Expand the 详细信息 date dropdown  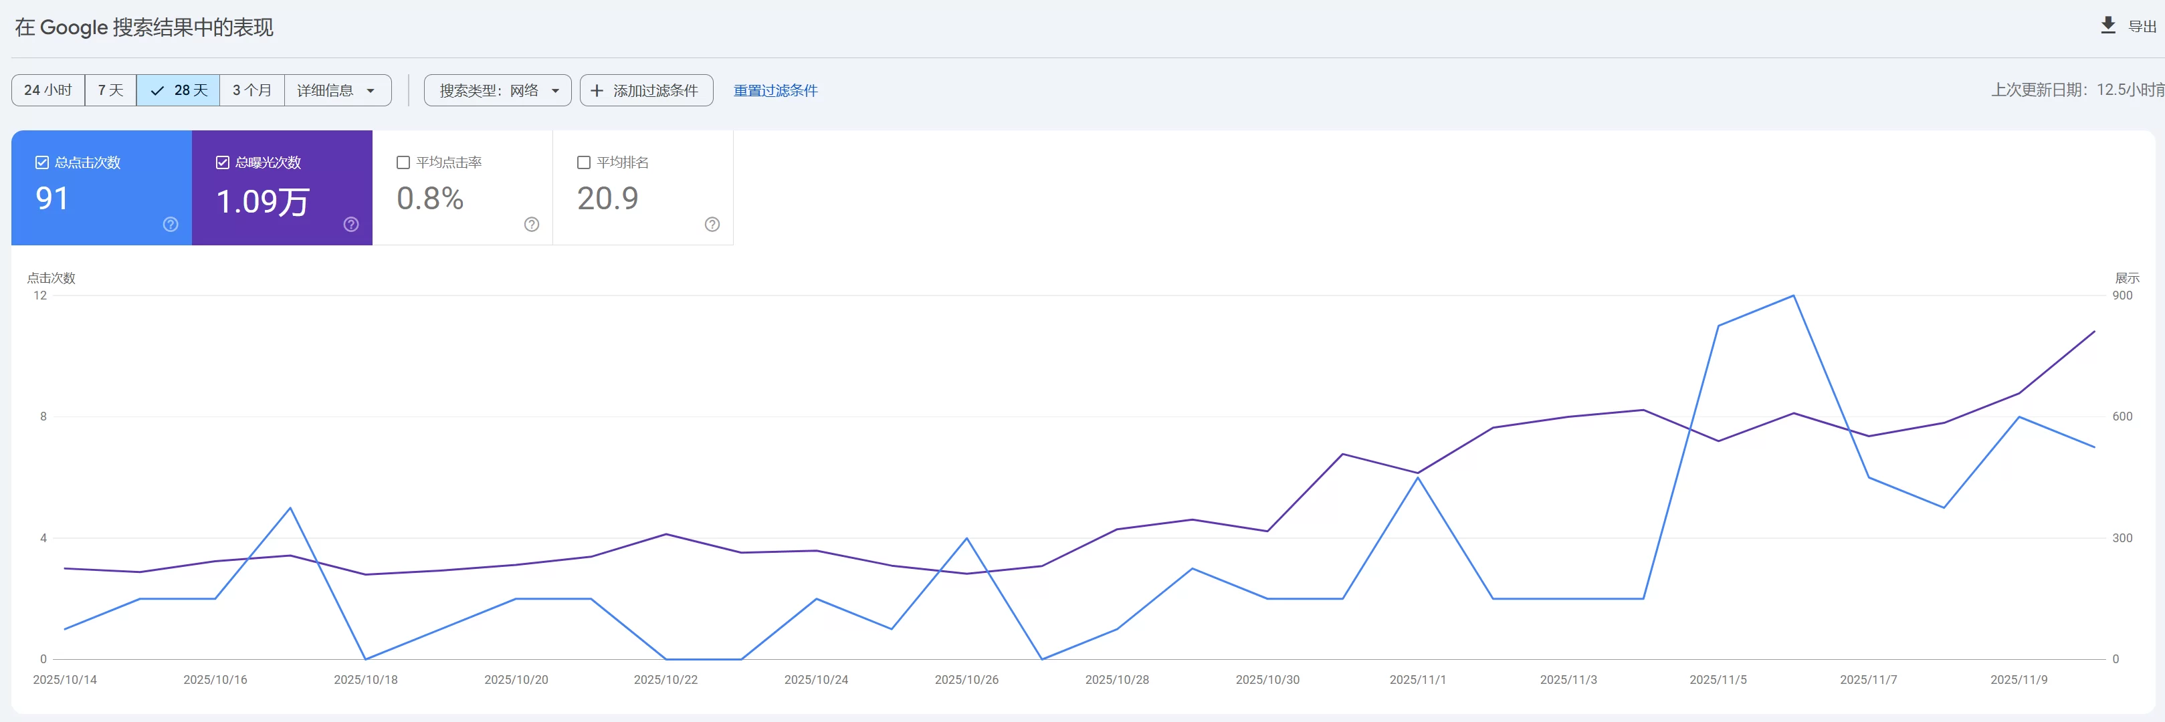tap(337, 91)
